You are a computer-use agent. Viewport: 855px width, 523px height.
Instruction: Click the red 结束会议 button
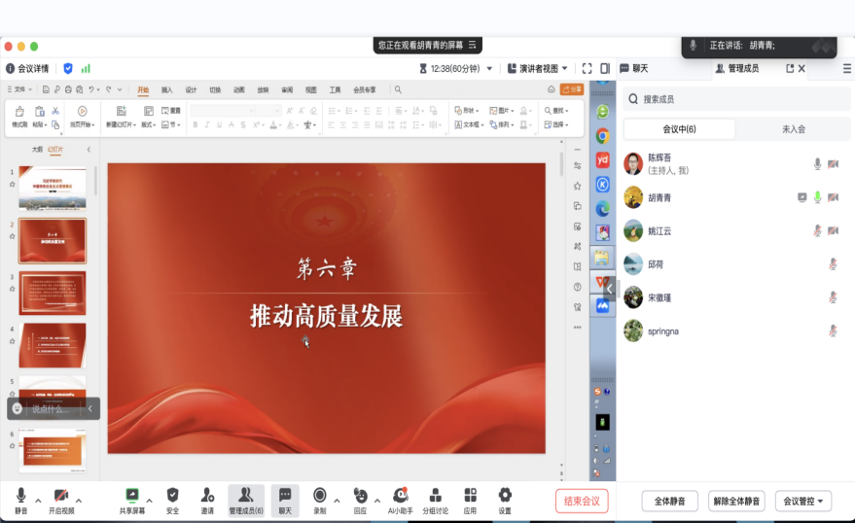click(582, 502)
